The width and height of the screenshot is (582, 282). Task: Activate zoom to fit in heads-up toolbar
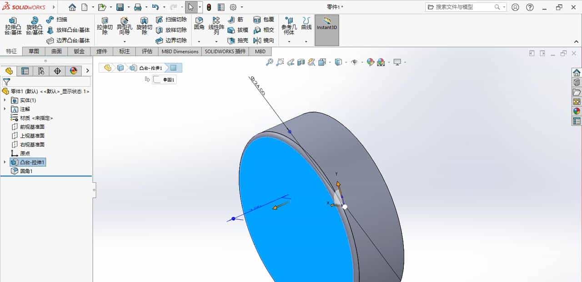(269, 62)
